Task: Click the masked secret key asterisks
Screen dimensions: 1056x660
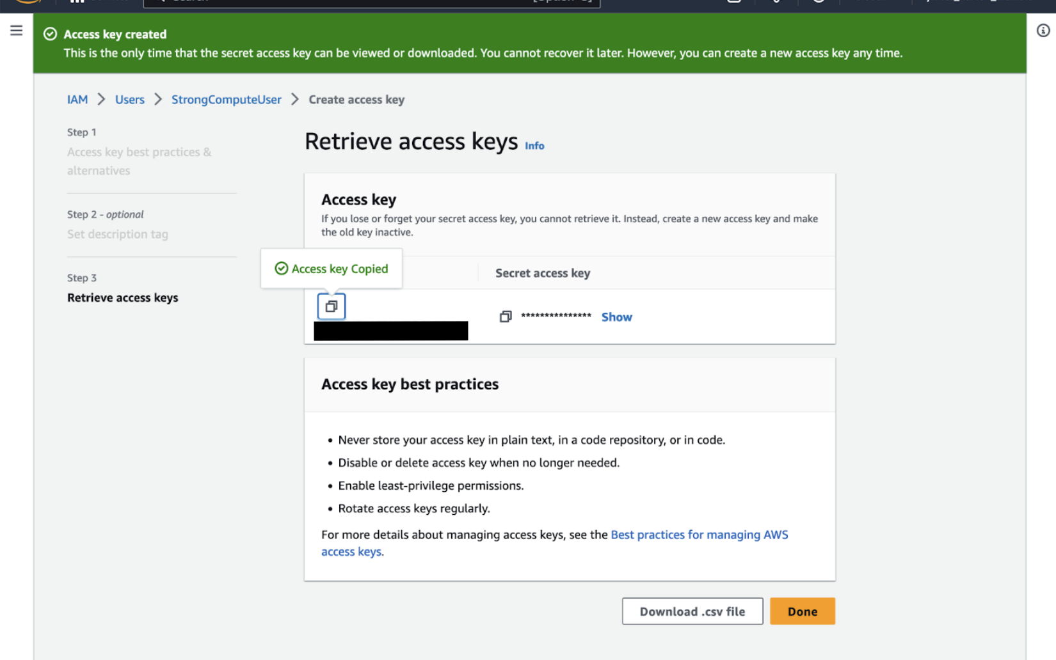Action: tap(556, 316)
